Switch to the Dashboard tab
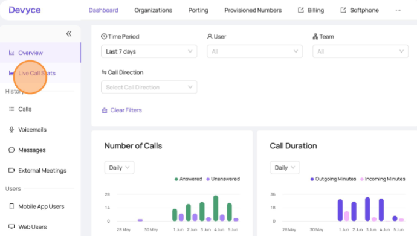417x236 pixels. point(103,10)
